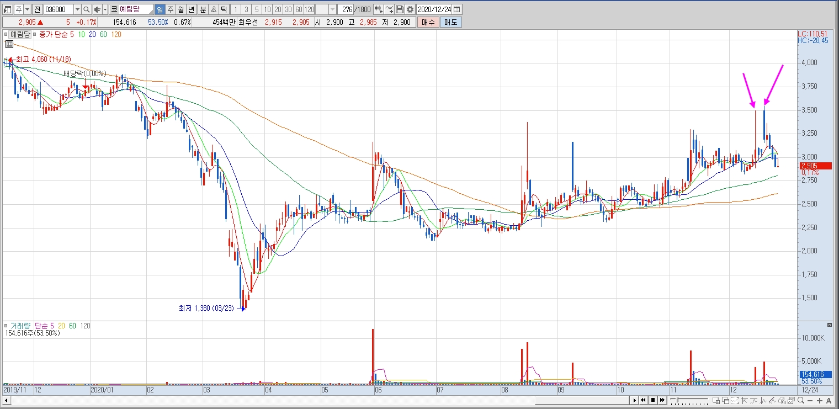Toggle the small square before 거래량 legend
The width and height of the screenshot is (839, 409).
6,326
